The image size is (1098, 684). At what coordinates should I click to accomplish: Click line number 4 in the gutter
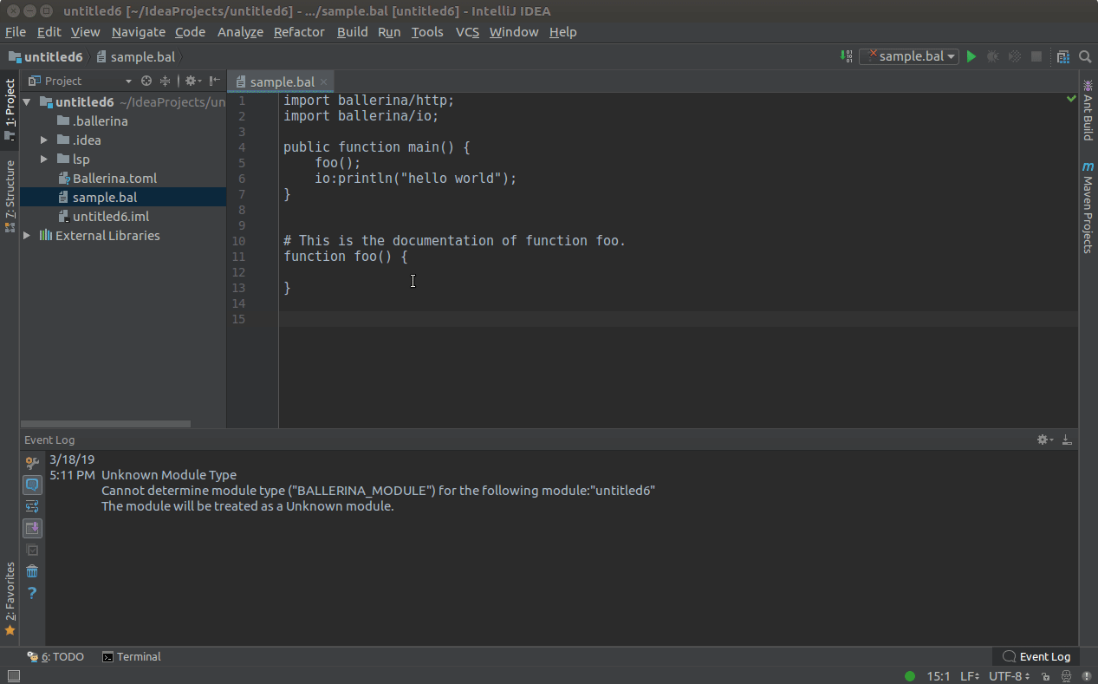(x=242, y=147)
